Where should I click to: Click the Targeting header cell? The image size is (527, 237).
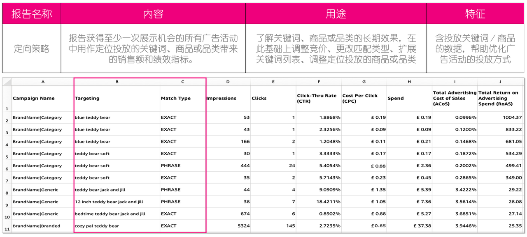pos(117,99)
